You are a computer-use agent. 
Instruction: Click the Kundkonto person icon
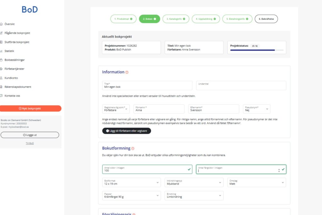tap(1, 78)
